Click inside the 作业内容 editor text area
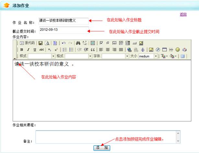This screenshot has width=199, height=153. click(x=102, y=91)
